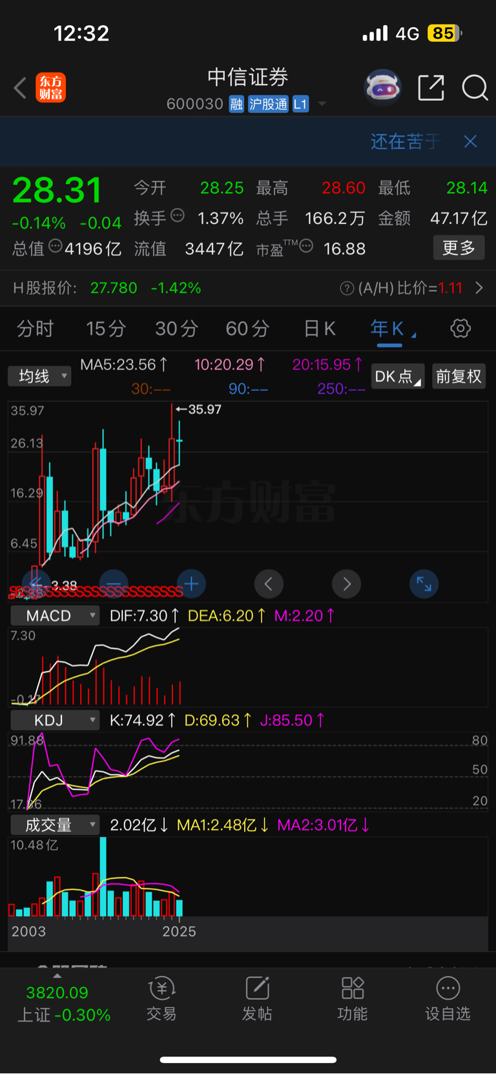The height and width of the screenshot is (1074, 496).
Task: Open chart settings gear icon
Action: 460,329
